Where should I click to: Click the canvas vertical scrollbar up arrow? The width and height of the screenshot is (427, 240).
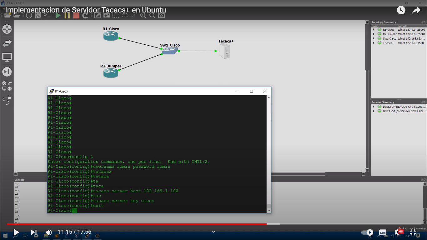tap(367, 22)
